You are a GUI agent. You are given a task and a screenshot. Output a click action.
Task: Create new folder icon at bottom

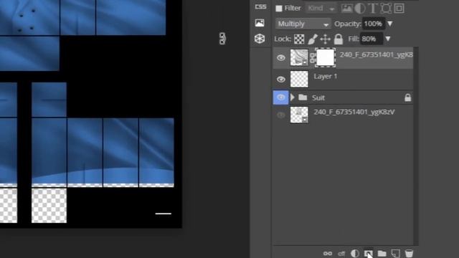coord(382,253)
